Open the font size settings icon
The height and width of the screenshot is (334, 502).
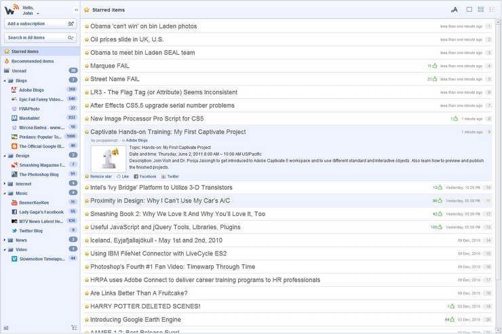(x=454, y=9)
